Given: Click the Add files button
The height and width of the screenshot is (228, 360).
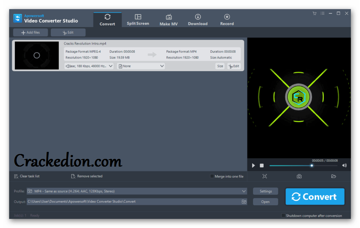Looking at the screenshot, I should (x=31, y=33).
